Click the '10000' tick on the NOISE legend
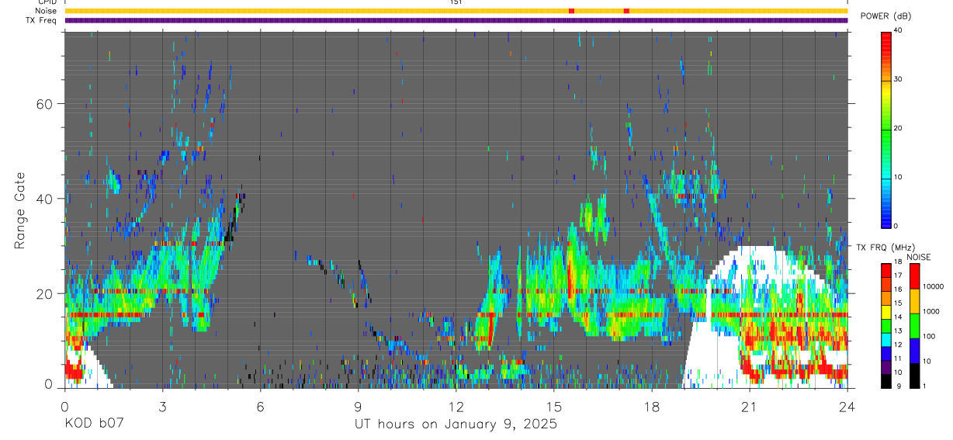 (x=933, y=286)
